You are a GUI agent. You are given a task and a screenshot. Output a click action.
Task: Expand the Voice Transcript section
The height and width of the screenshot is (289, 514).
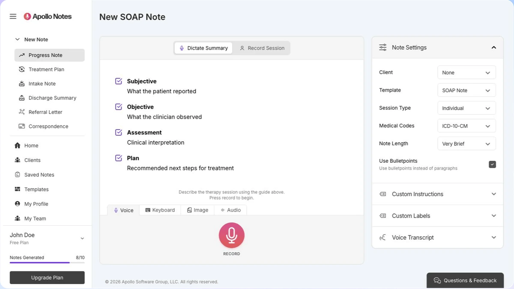click(438, 238)
